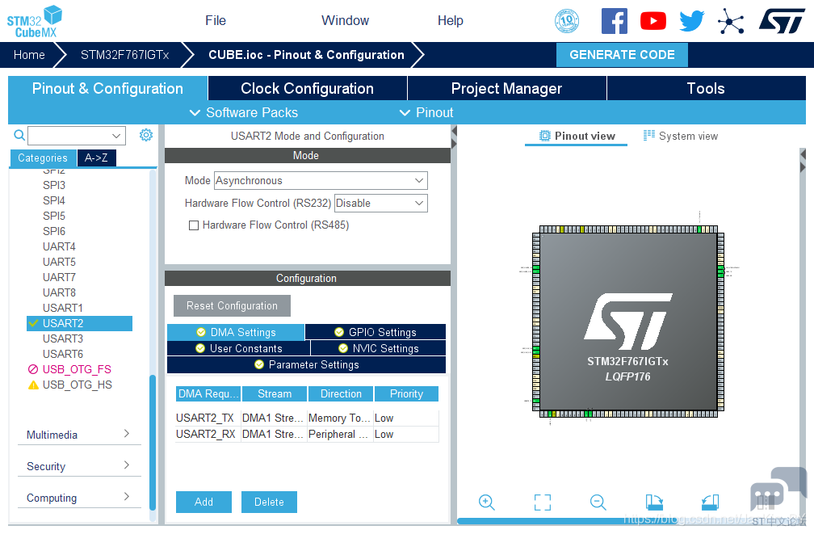Click the category search input field
The image size is (814, 534).
tap(69, 136)
